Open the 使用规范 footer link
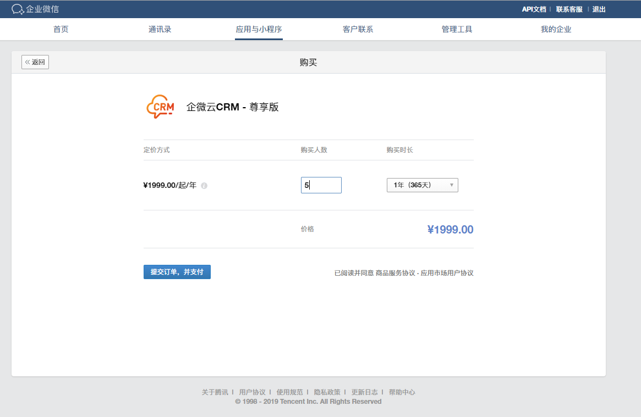The image size is (641, 417). click(290, 392)
